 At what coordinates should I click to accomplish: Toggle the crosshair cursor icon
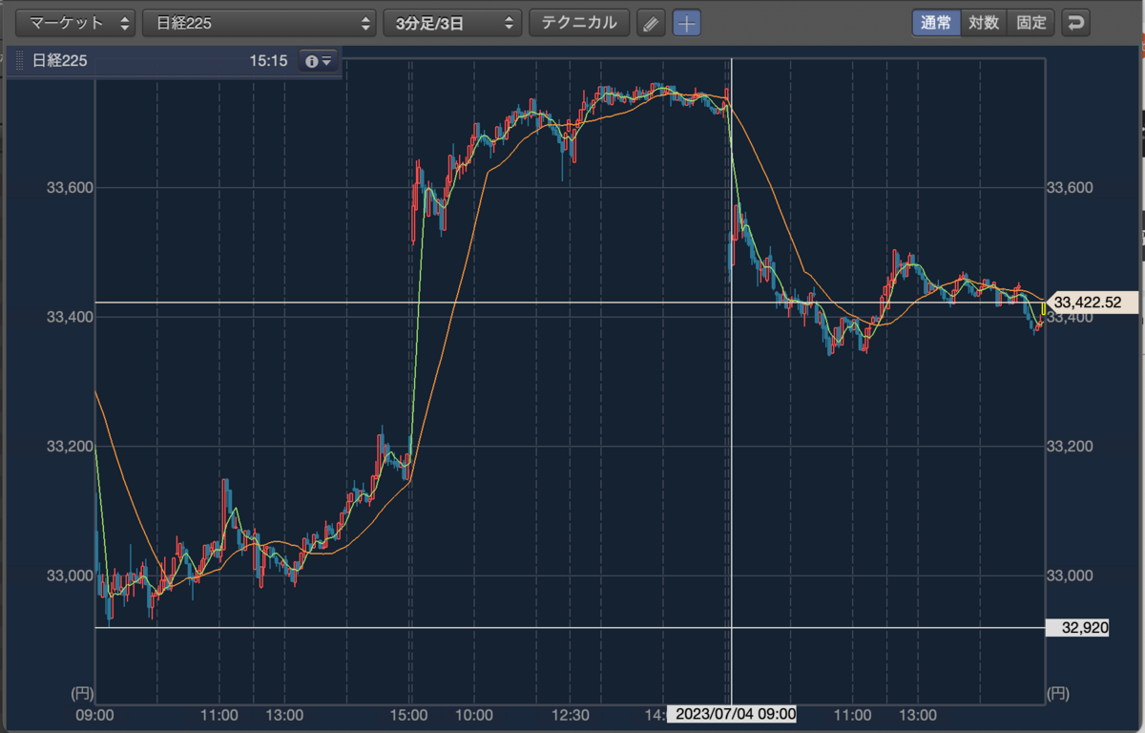[x=687, y=23]
